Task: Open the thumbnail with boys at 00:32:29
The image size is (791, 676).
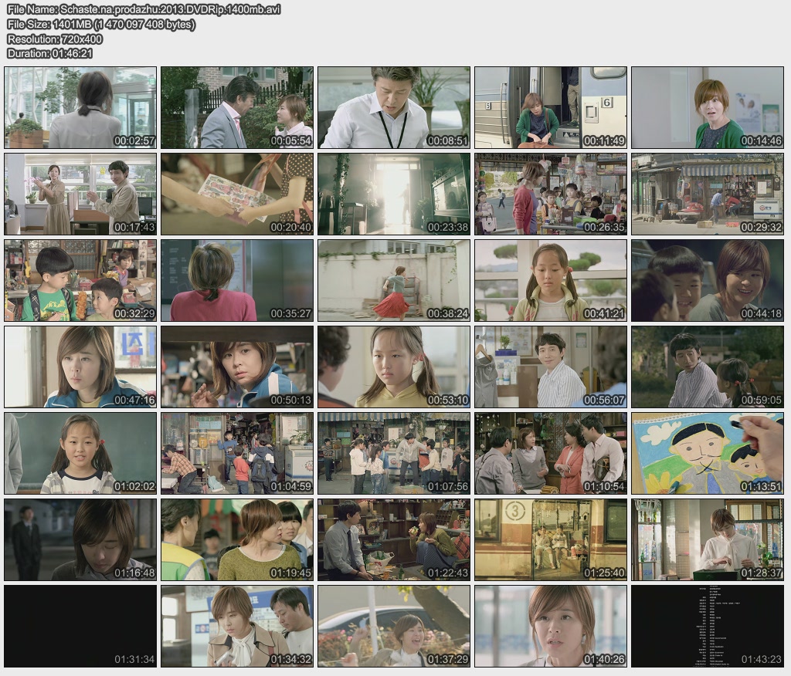Action: point(80,280)
